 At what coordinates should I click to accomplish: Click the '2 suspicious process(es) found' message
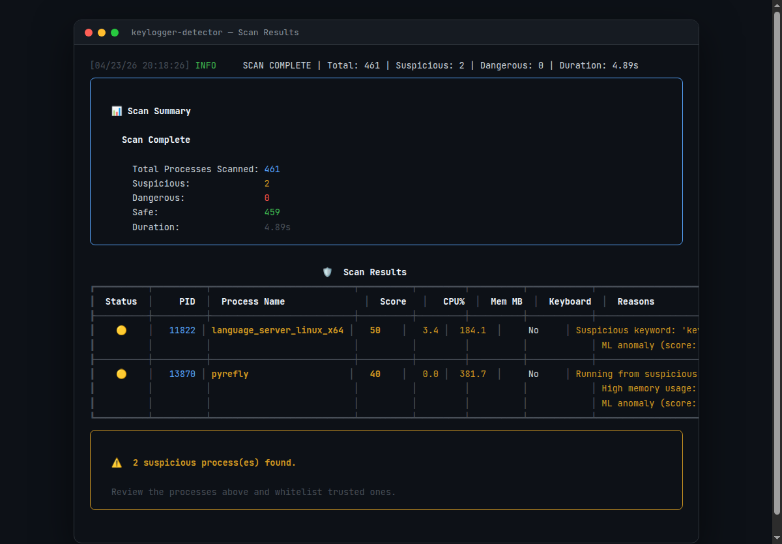coord(214,462)
